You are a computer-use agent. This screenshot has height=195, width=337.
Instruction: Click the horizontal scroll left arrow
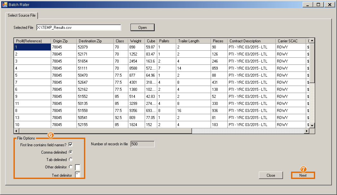(16, 131)
